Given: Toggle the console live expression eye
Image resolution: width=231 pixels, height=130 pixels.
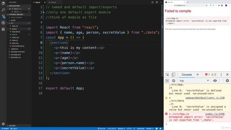Looking at the screenshot, I should 215,81.
